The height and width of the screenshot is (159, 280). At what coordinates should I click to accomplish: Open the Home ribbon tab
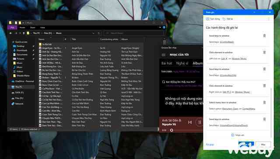pyautogui.click(x=22, y=27)
